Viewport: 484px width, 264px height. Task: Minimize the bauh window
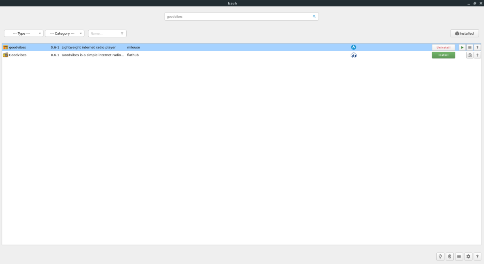point(468,3)
